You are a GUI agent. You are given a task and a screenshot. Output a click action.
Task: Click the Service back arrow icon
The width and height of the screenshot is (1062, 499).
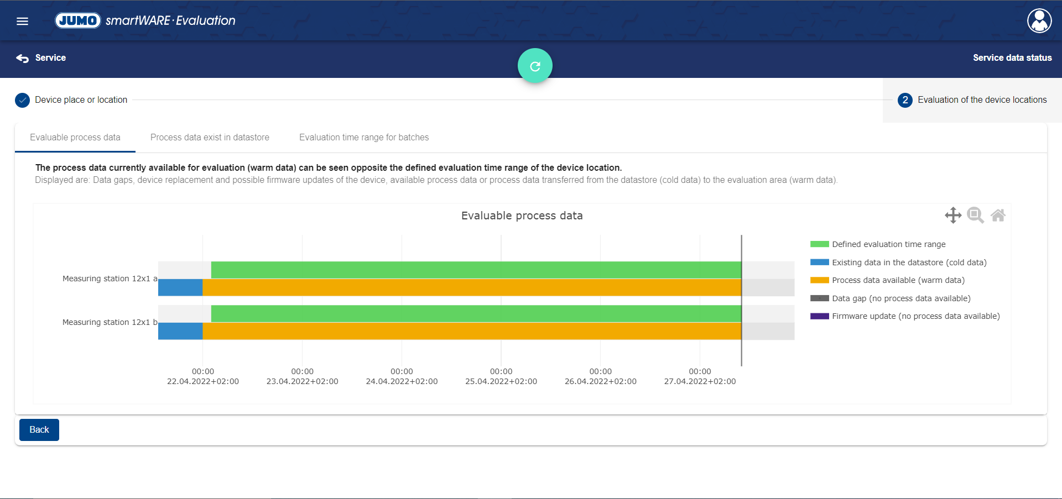pos(23,58)
